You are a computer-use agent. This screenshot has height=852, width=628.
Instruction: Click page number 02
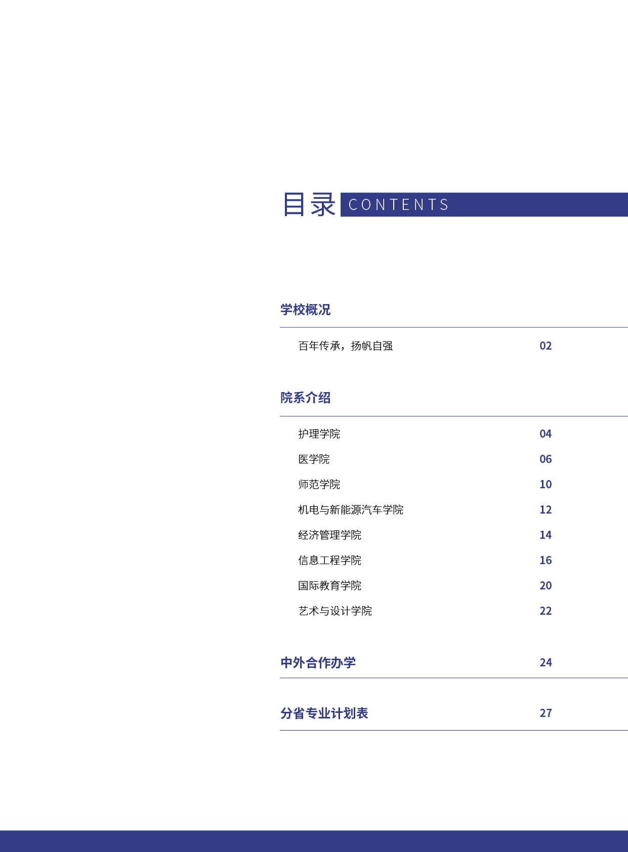[545, 346]
